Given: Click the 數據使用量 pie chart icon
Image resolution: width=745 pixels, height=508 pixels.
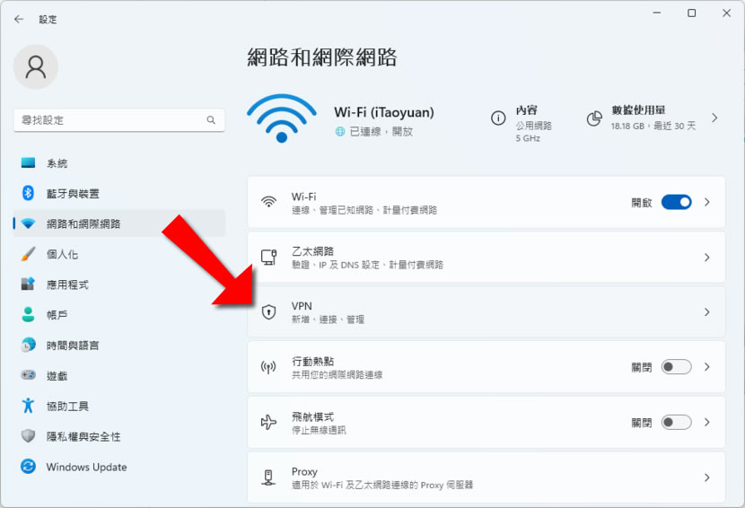Looking at the screenshot, I should click(594, 118).
